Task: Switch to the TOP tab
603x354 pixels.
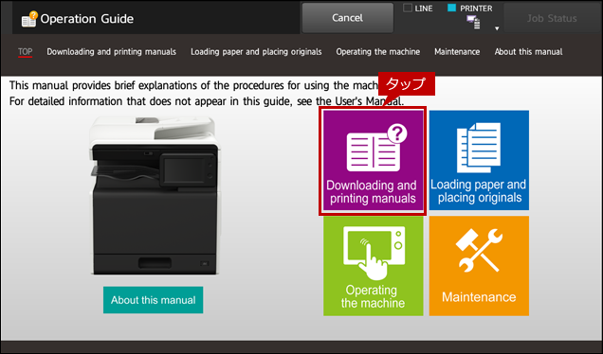Action: click(25, 52)
